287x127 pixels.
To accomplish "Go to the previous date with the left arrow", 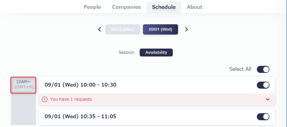I will (100, 29).
